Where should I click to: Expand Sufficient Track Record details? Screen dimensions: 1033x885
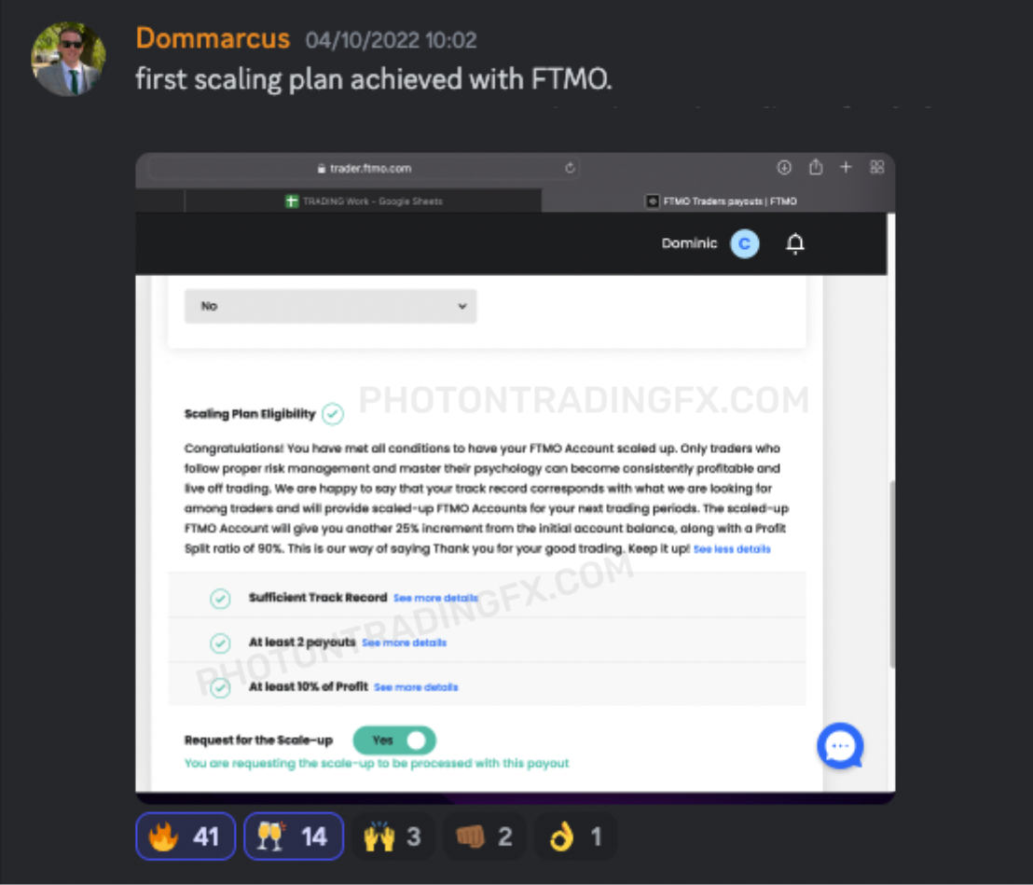(x=435, y=598)
